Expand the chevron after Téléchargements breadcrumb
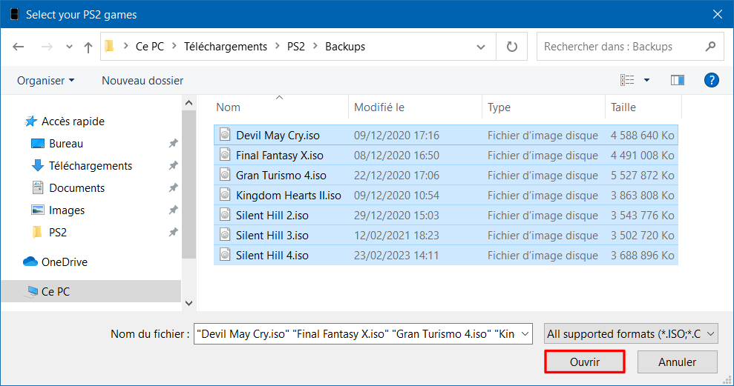 point(277,46)
